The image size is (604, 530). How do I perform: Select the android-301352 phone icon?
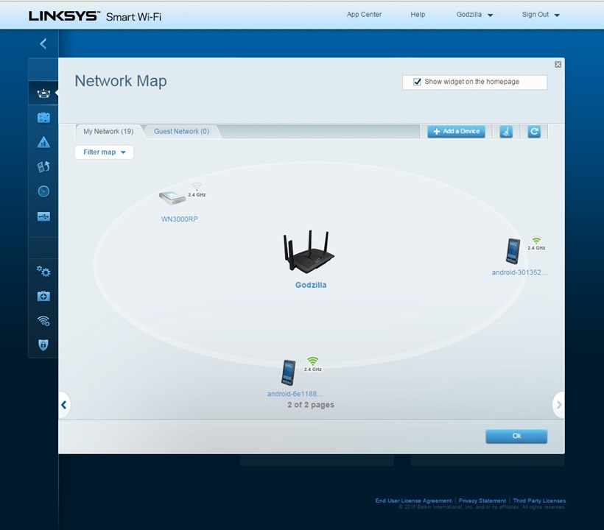tap(513, 251)
